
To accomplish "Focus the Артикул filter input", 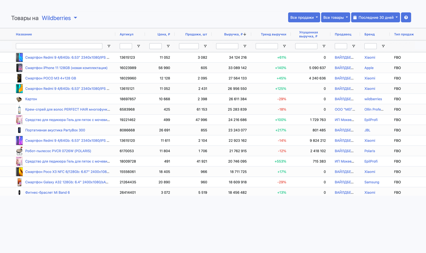I will [126, 46].
